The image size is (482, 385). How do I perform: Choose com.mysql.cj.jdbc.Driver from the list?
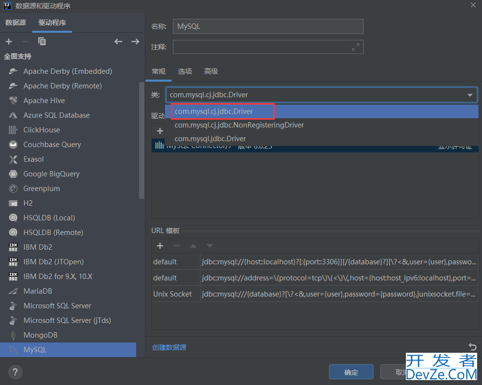tap(321, 111)
